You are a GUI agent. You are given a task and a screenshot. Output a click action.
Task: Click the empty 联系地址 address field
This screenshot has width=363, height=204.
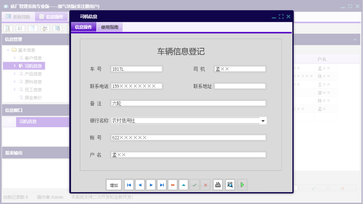tap(240, 86)
